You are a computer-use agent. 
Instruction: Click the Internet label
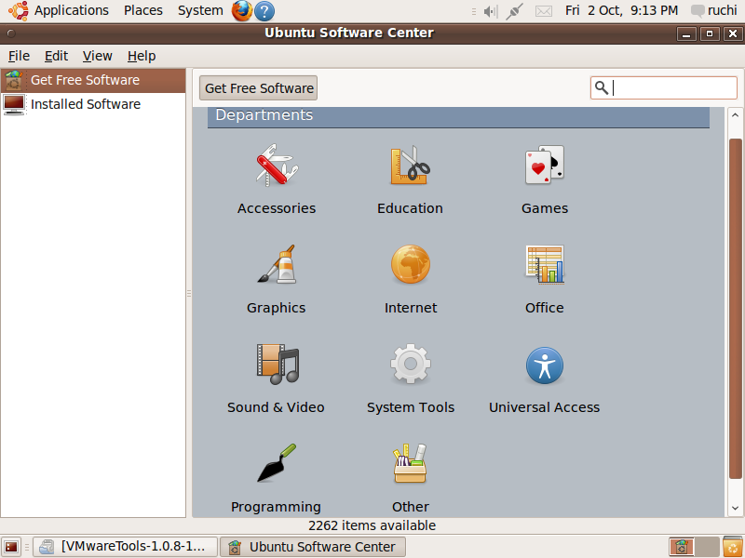(x=411, y=308)
